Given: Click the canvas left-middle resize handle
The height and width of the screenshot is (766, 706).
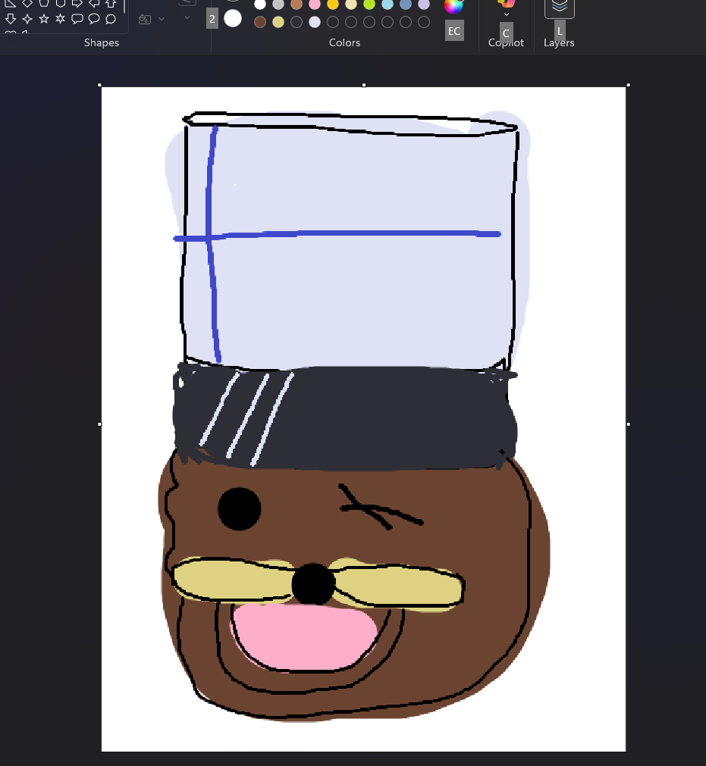Looking at the screenshot, I should (x=100, y=424).
